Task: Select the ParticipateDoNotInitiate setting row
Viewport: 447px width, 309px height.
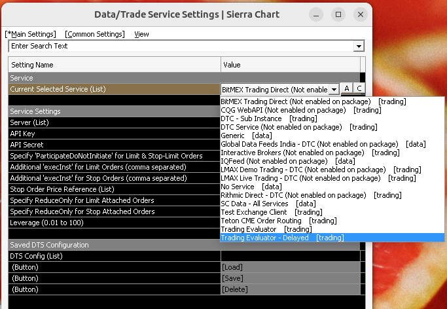Action: pos(115,156)
